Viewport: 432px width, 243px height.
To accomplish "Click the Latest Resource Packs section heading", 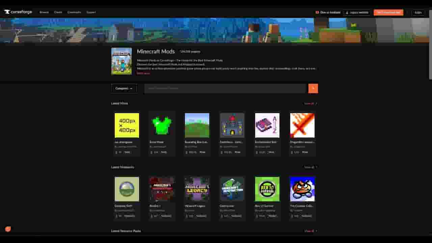I will coord(126,231).
